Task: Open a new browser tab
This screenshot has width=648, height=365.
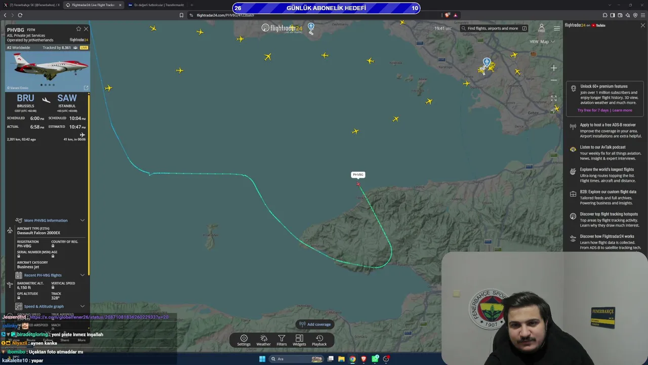Action: point(191,5)
